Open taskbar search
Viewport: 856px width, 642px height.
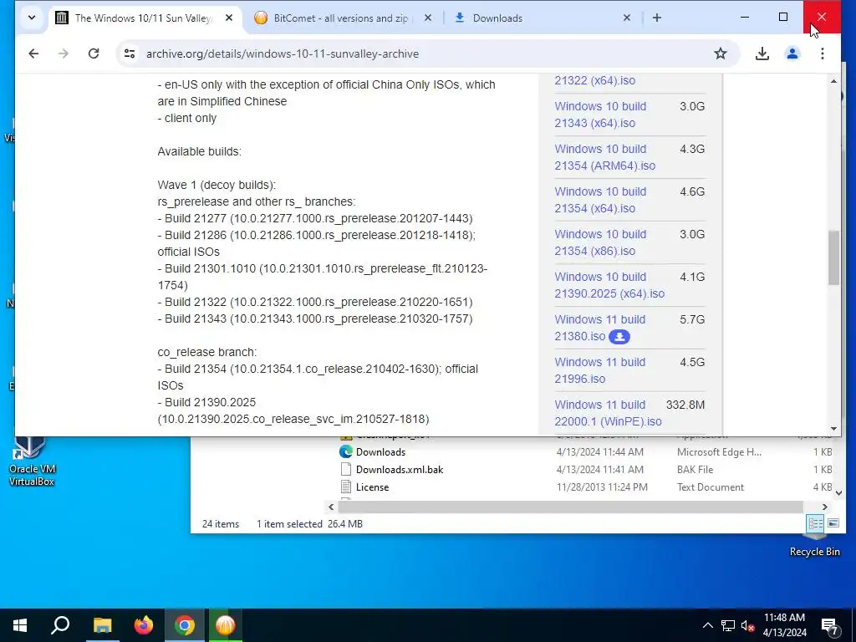tap(60, 625)
